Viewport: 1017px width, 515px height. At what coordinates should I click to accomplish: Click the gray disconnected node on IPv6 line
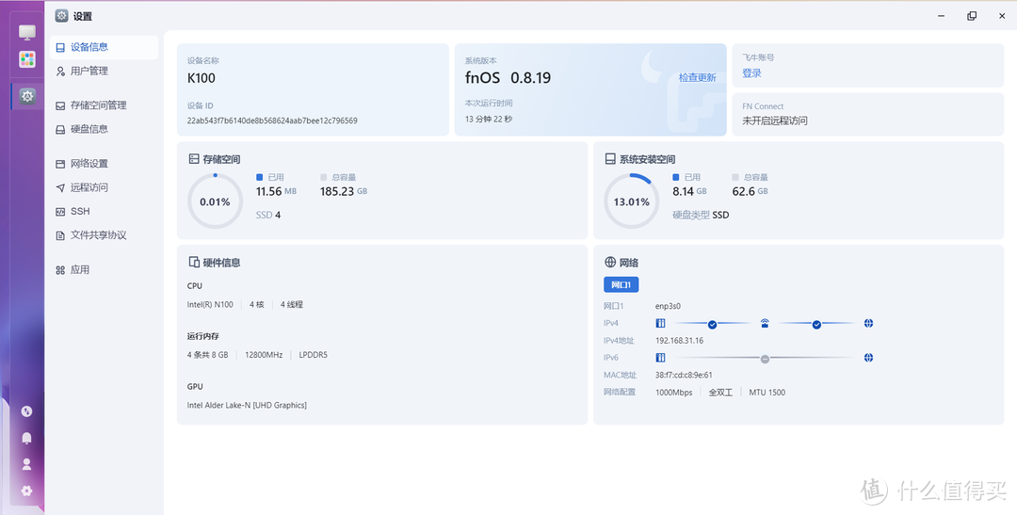click(765, 359)
